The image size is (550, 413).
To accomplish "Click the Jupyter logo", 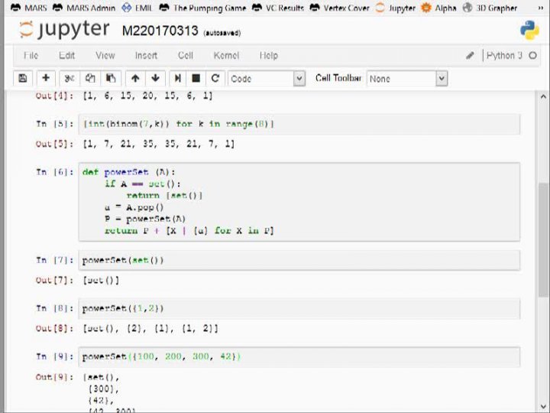I will pyautogui.click(x=64, y=30).
